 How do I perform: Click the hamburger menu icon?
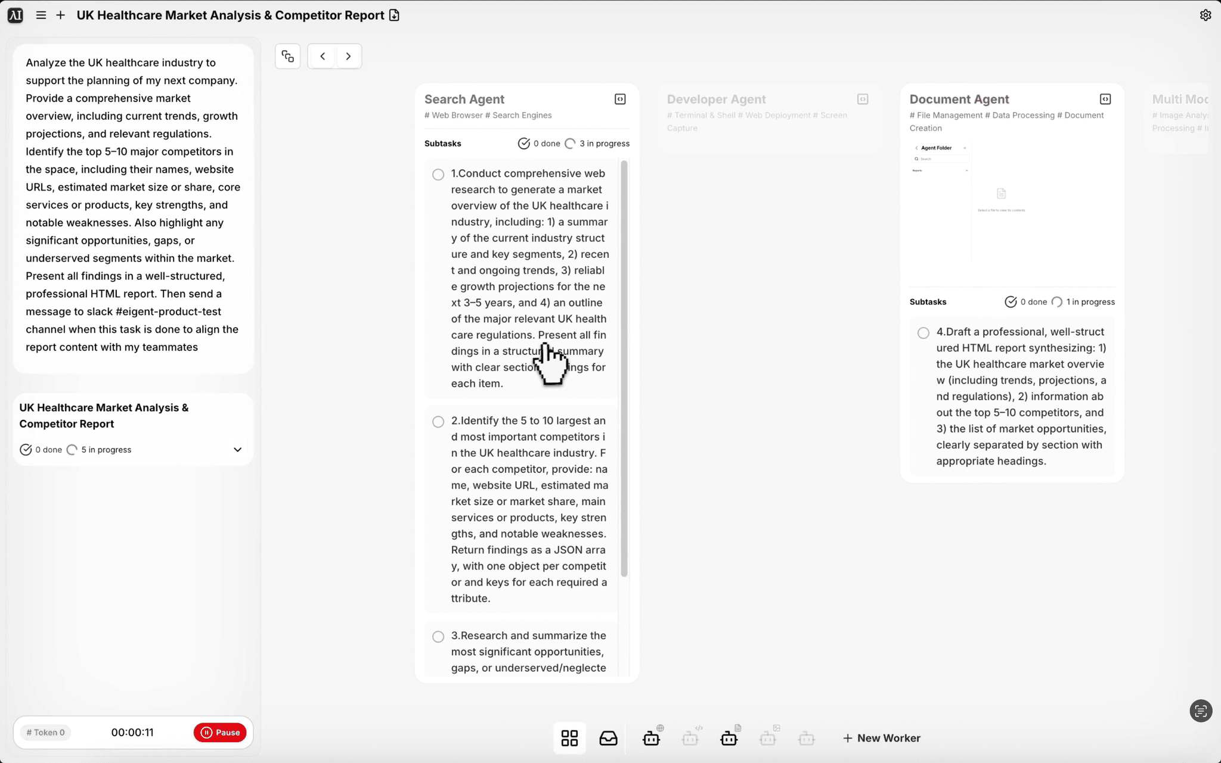click(x=41, y=15)
